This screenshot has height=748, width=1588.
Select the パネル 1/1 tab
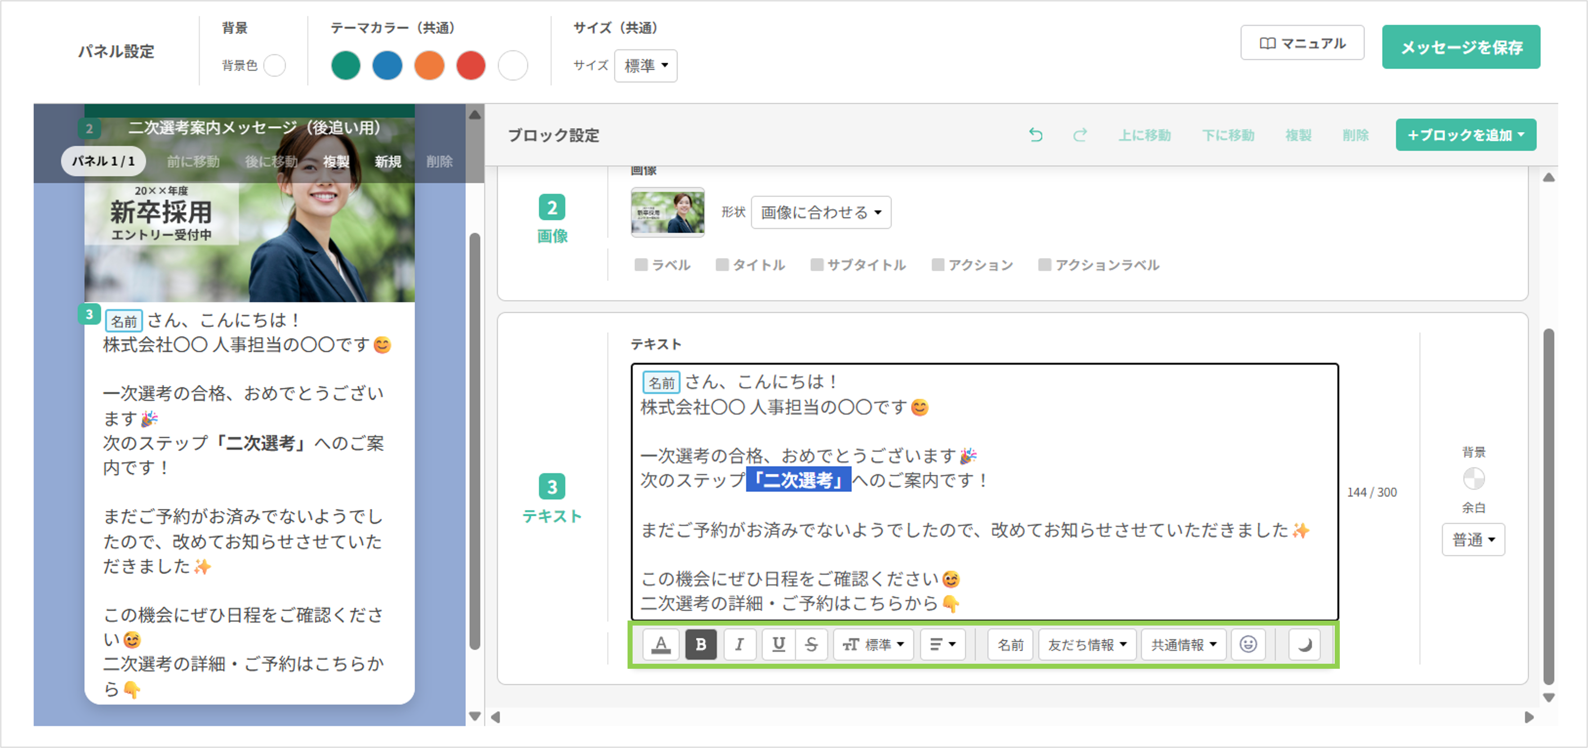pyautogui.click(x=103, y=161)
